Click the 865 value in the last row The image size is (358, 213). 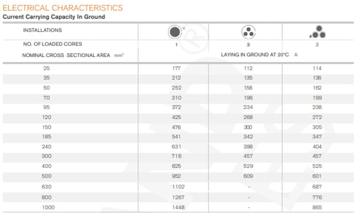tap(317, 207)
